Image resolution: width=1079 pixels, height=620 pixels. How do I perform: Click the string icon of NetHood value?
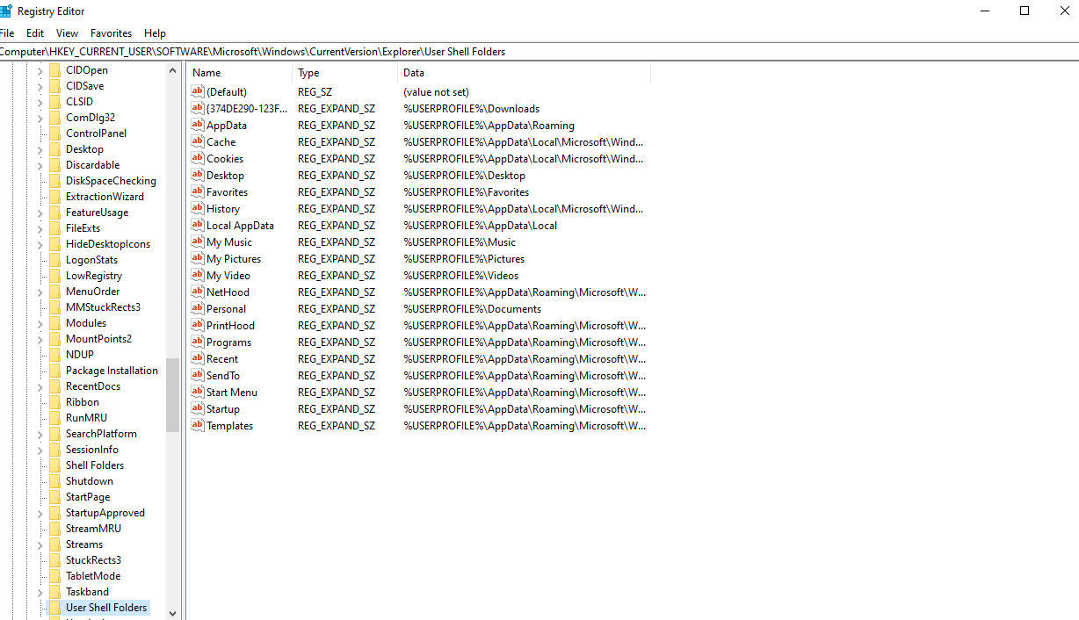pos(198,292)
